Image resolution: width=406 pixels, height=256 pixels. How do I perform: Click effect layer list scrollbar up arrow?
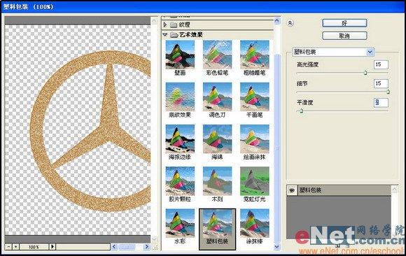click(394, 190)
